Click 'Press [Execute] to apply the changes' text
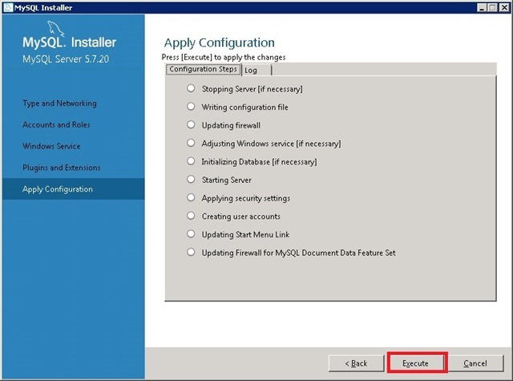 [224, 57]
